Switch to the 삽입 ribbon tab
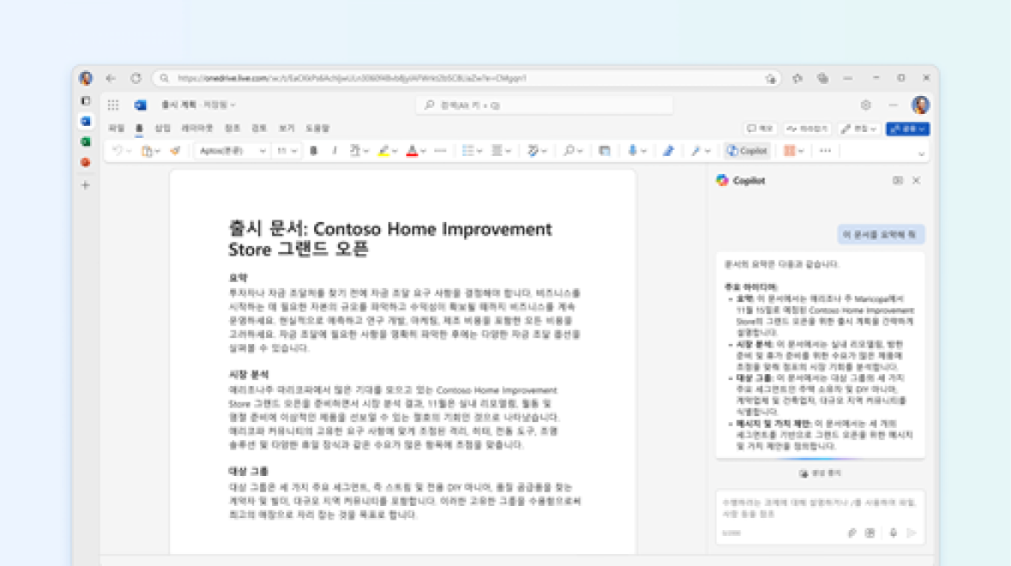 point(162,129)
